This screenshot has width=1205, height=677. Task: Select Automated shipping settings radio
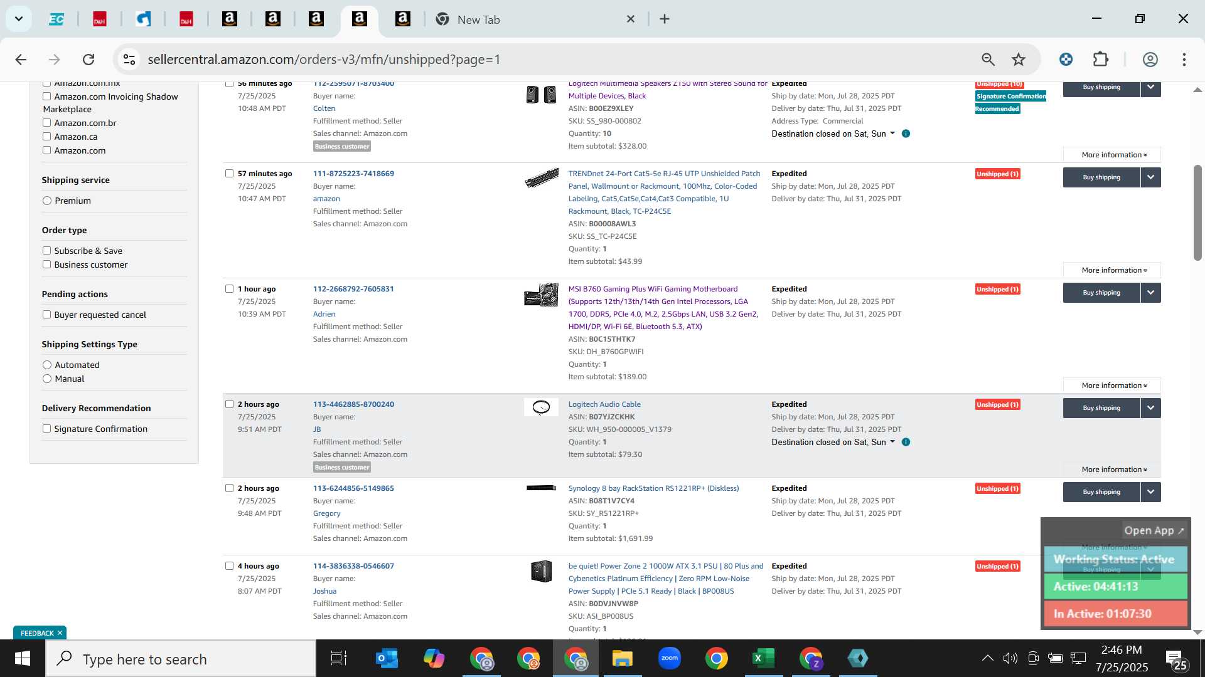tap(47, 365)
